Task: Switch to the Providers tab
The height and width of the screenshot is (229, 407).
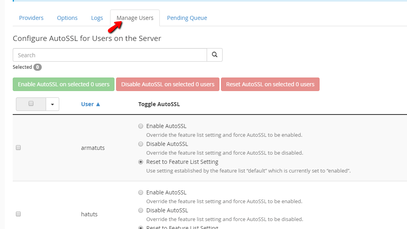Action: coord(31,17)
